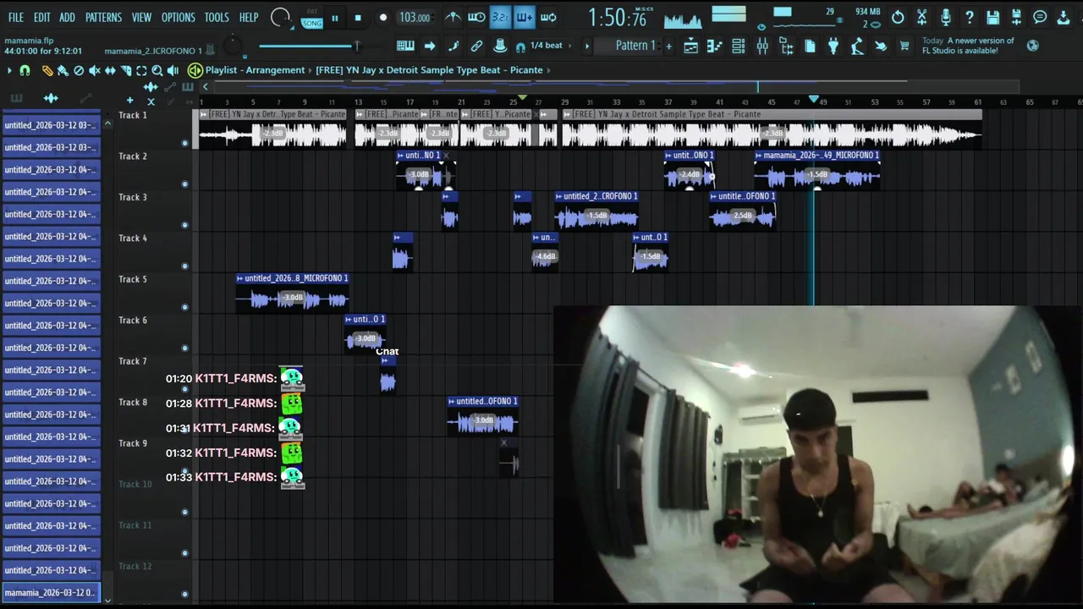Select the Draw pencil tool
The width and height of the screenshot is (1083, 609).
47,71
